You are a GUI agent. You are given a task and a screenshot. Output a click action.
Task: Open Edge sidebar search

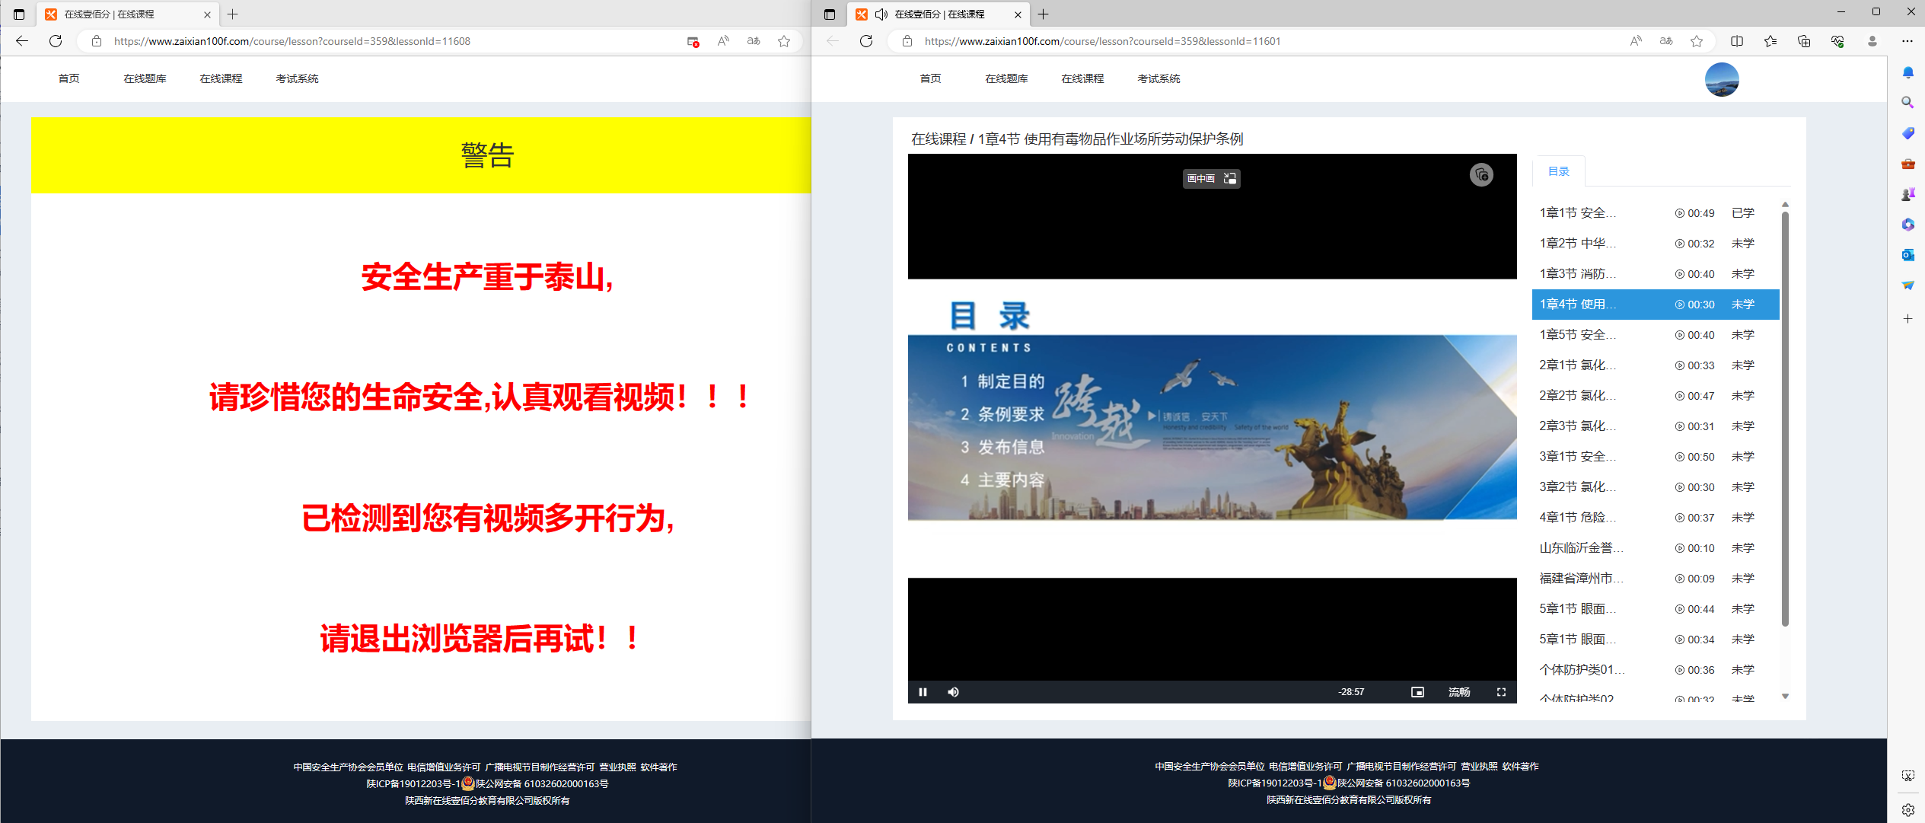1907,102
